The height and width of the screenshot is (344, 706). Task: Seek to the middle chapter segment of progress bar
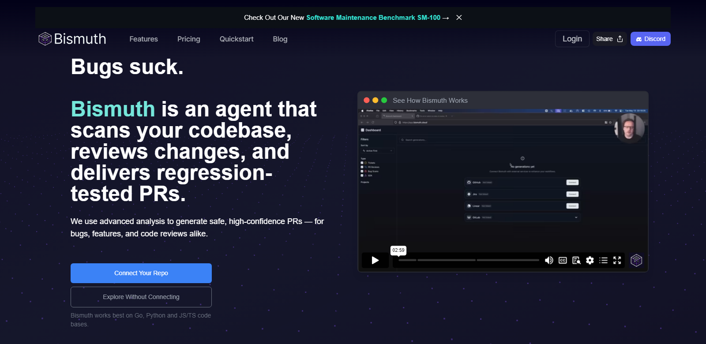coord(447,260)
